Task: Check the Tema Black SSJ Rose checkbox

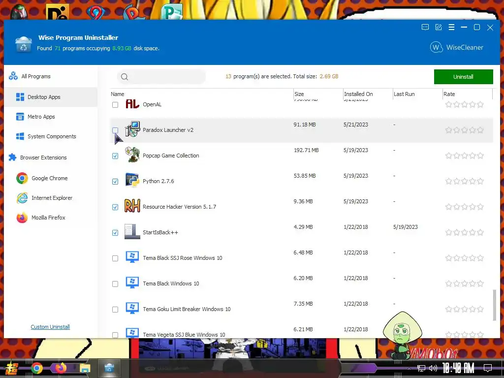Action: [115, 258]
